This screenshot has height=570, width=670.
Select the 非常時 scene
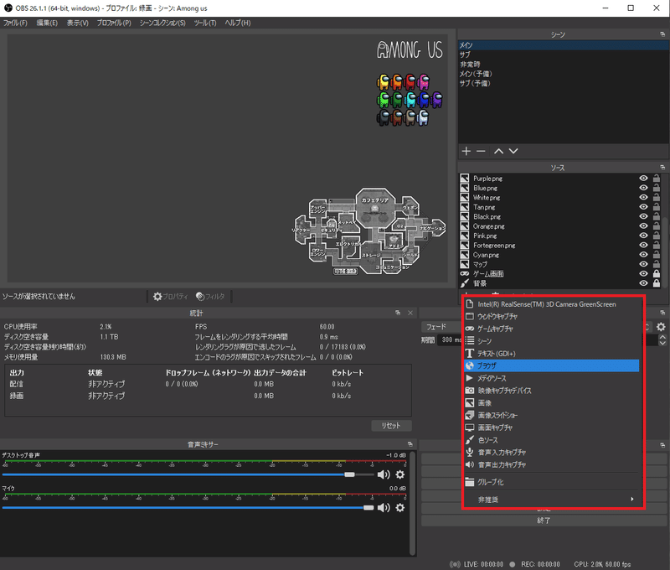click(x=563, y=65)
